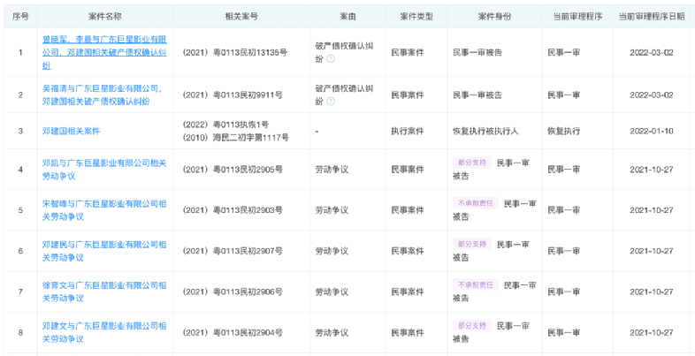Select case number (2010)海民二初字第1117号
Viewport: 695px width, 356px height.
tap(236, 138)
